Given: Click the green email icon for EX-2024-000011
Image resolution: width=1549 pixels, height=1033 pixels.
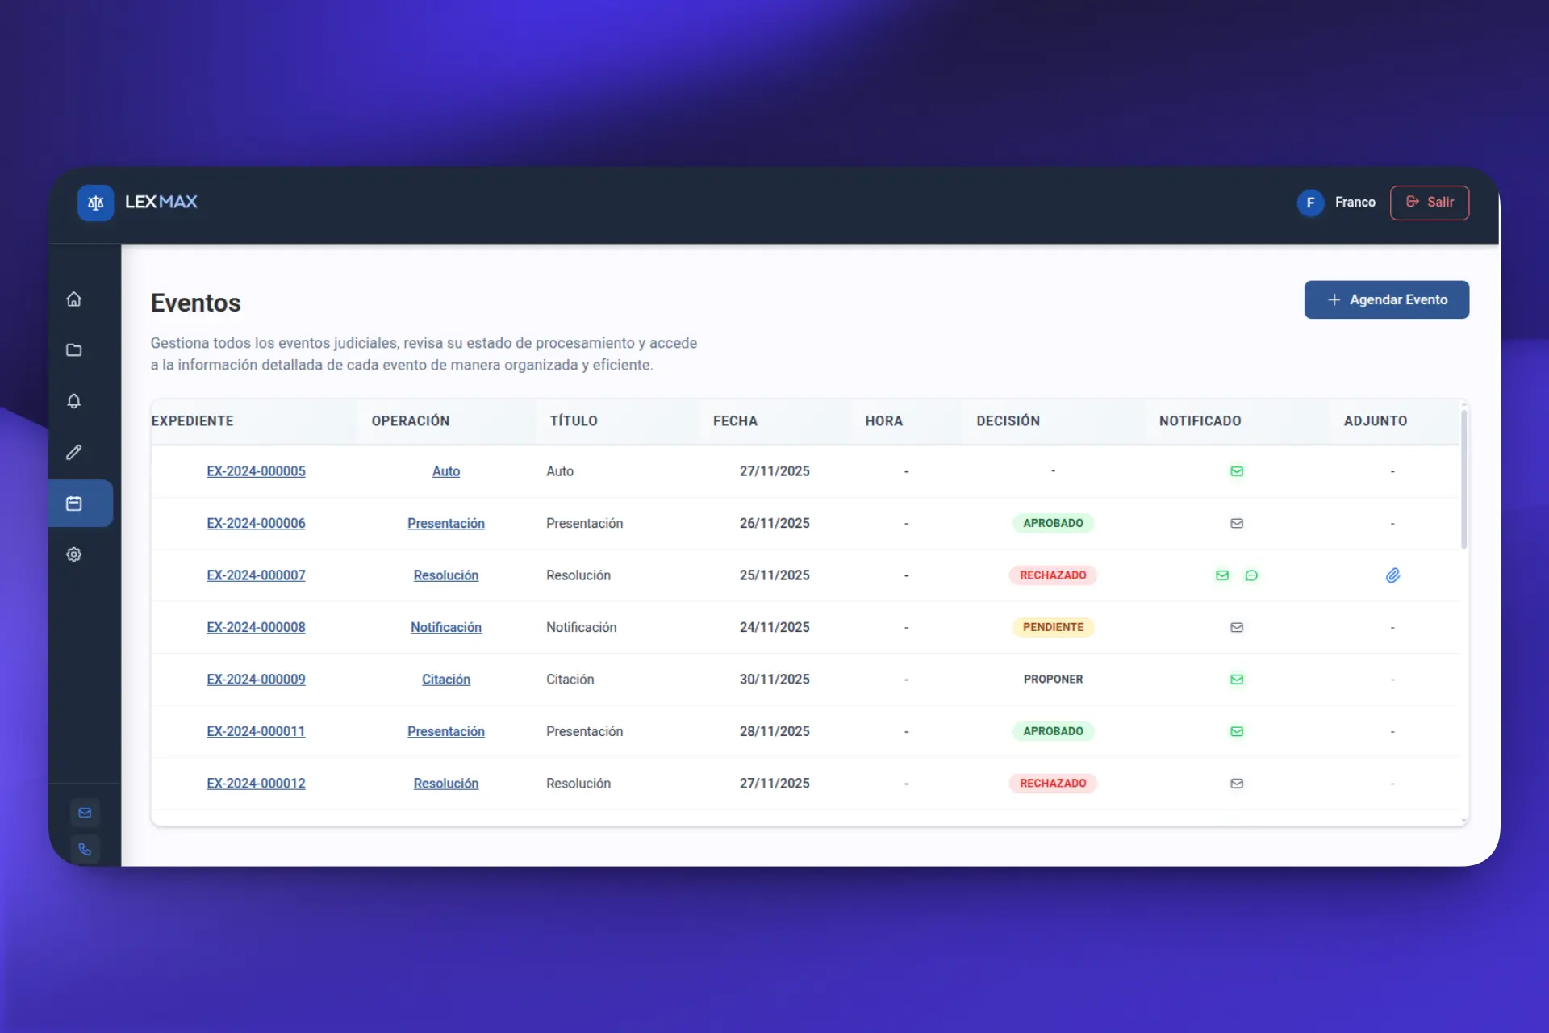Looking at the screenshot, I should tap(1237, 731).
